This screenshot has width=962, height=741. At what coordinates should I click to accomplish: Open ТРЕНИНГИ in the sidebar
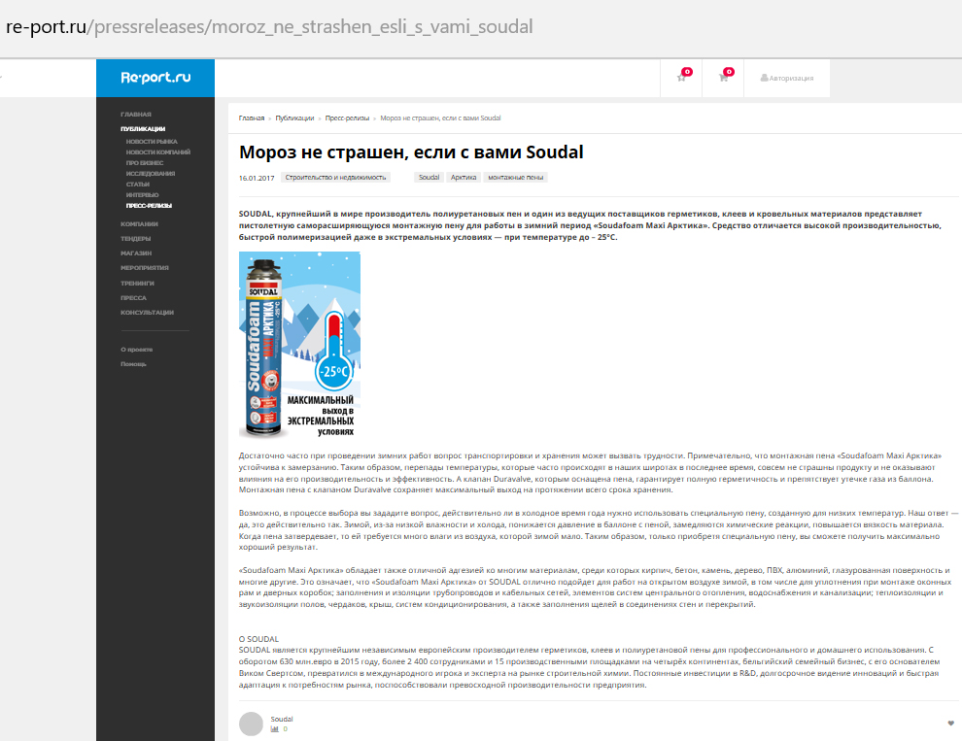click(137, 284)
